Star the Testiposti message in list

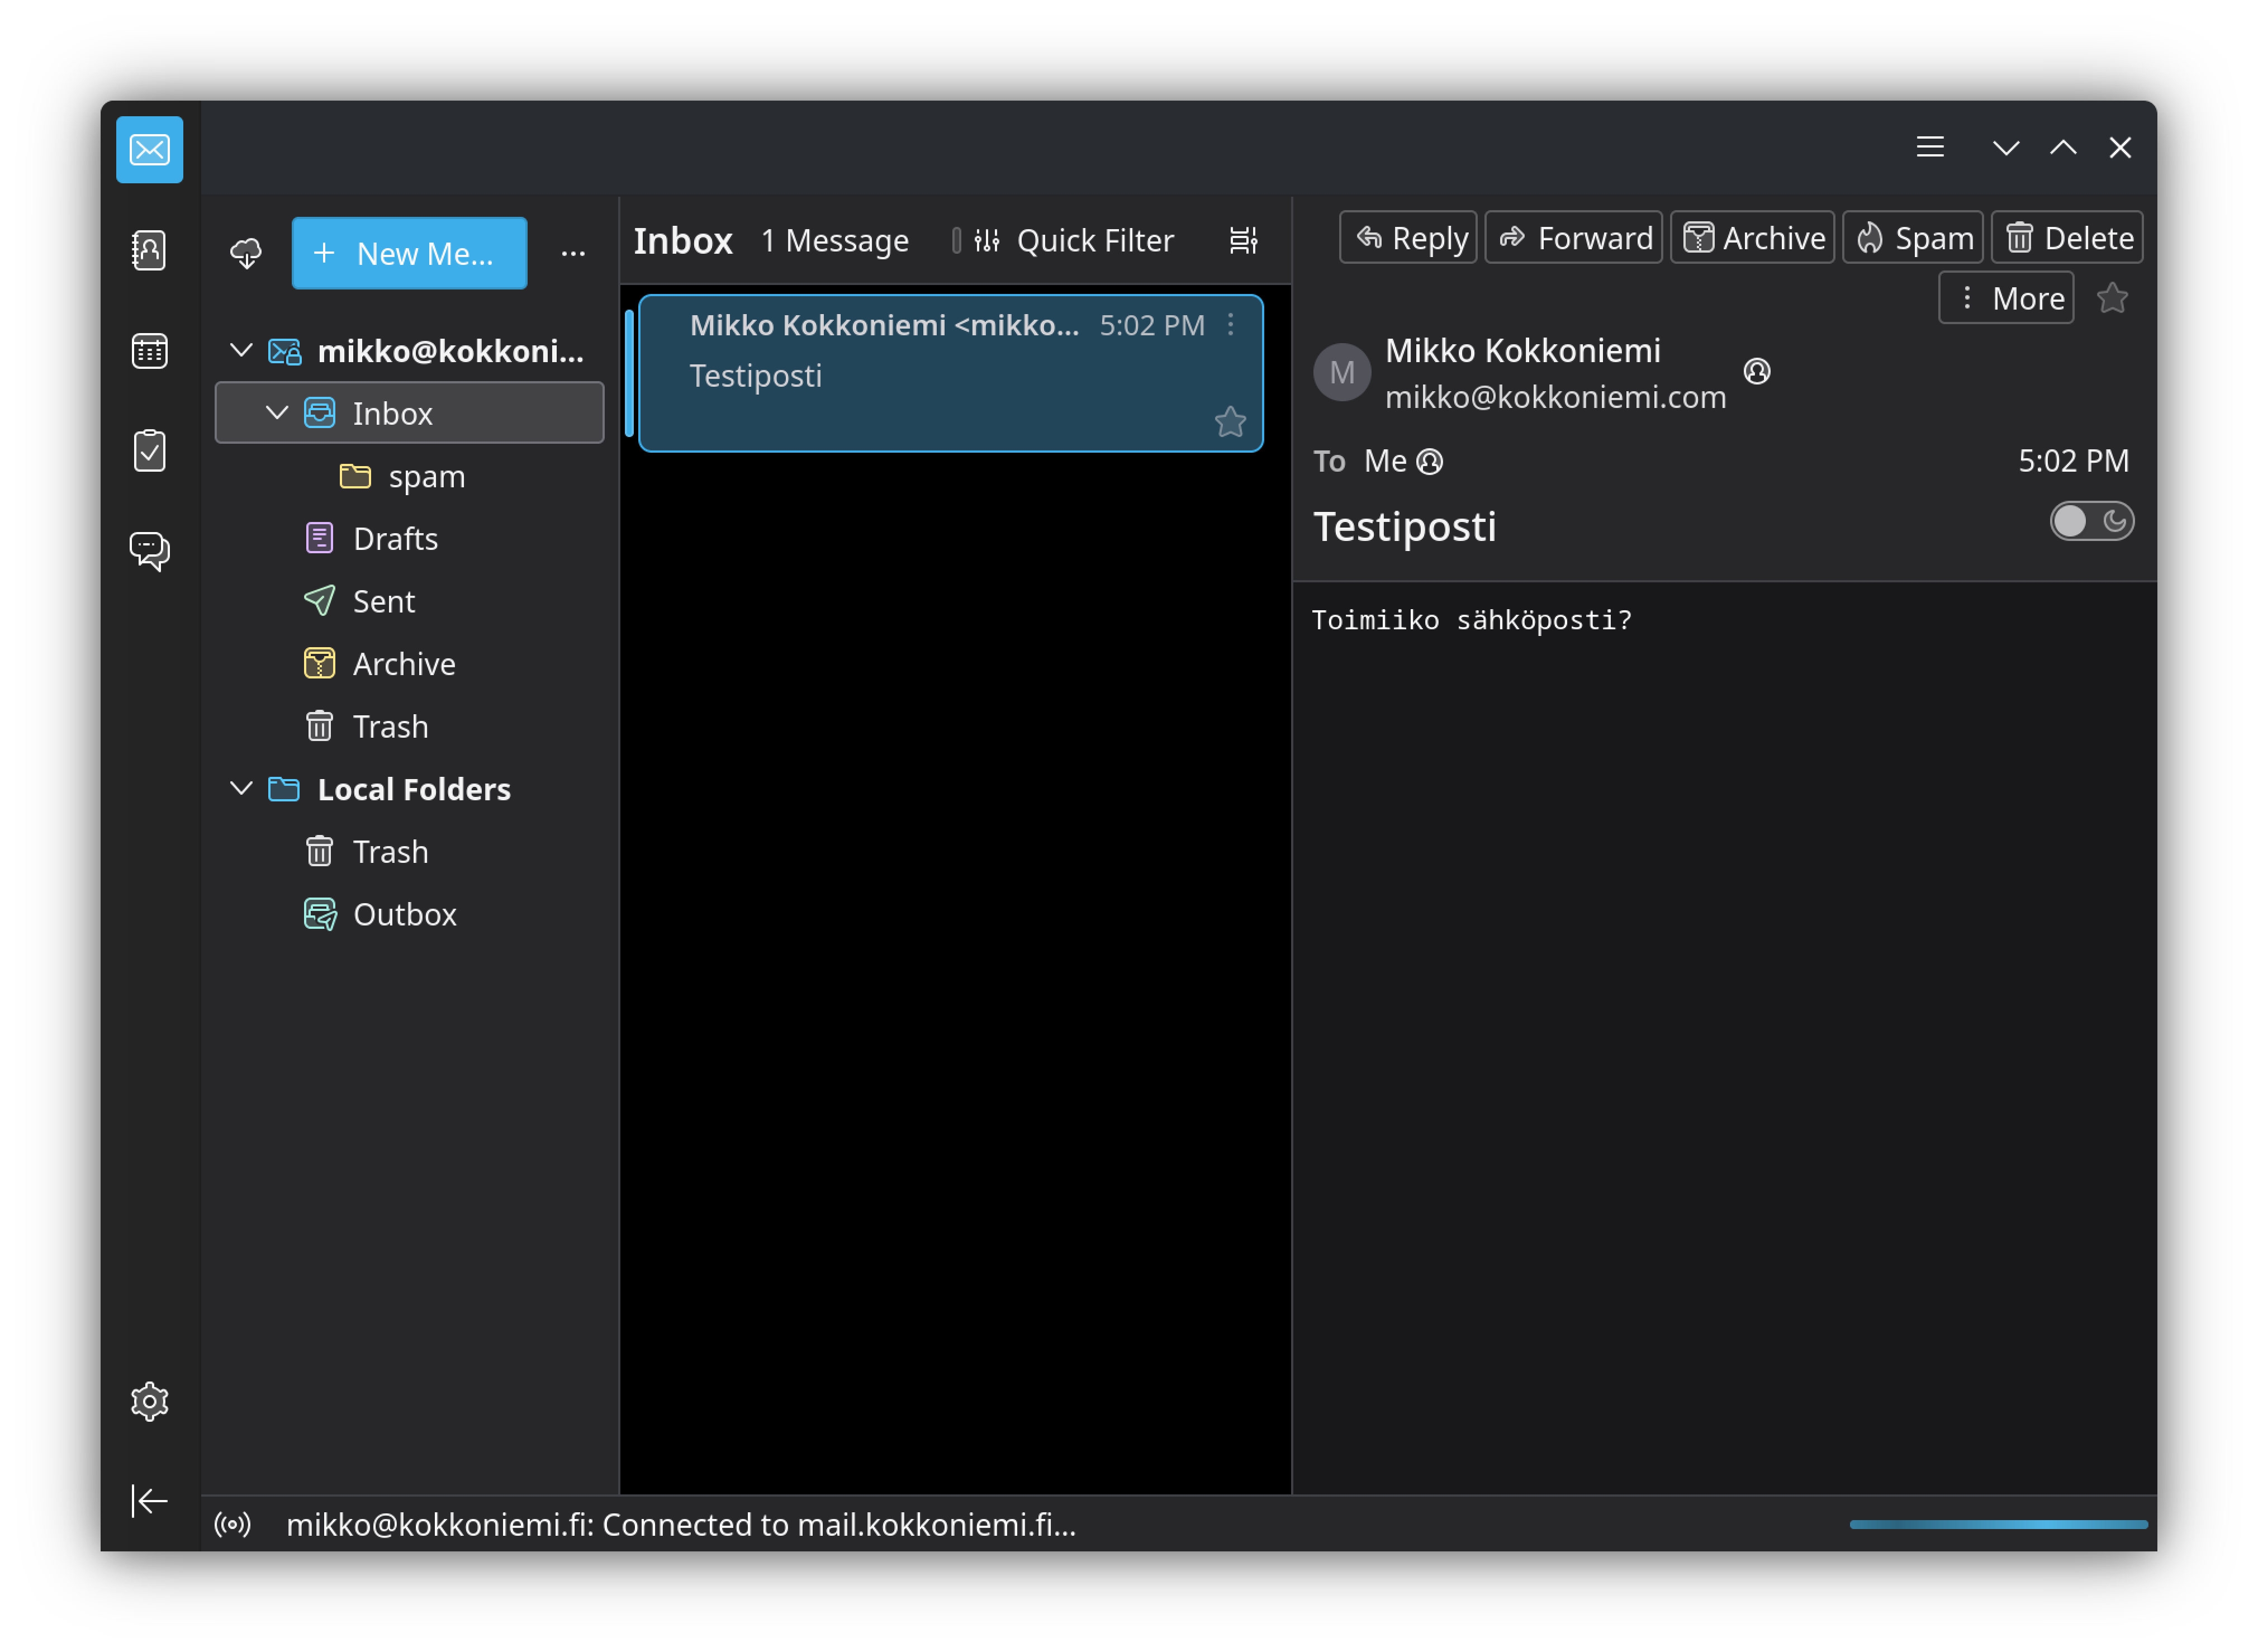[x=1230, y=422]
